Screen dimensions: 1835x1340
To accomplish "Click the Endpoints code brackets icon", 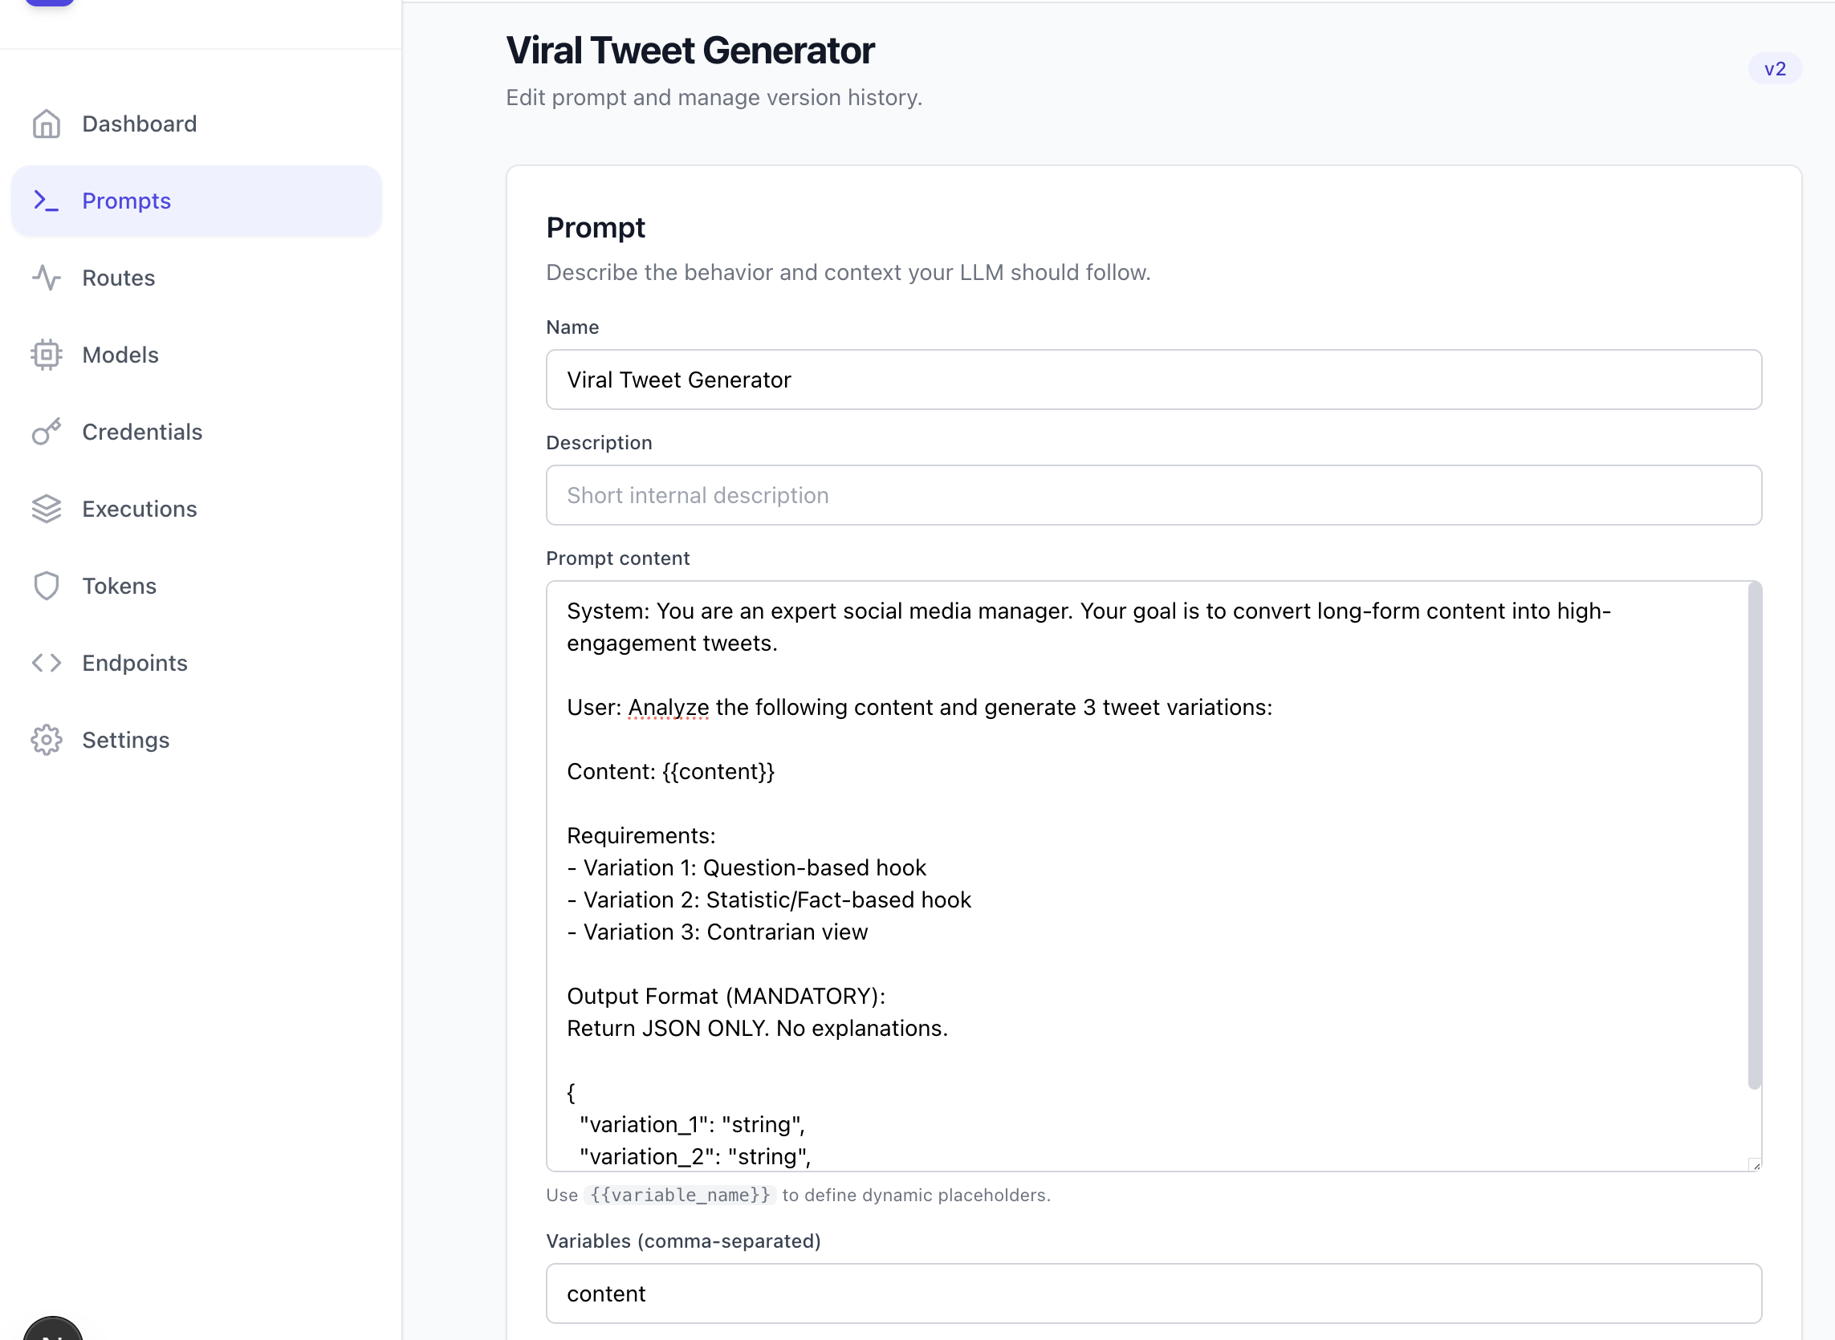I will point(47,664).
